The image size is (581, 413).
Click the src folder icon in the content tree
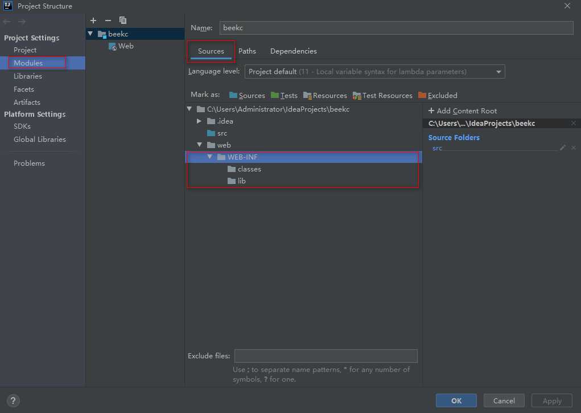[x=211, y=133]
